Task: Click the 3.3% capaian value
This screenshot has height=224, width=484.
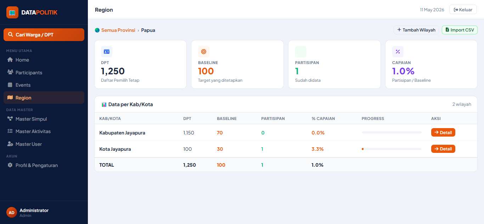Action: click(317, 149)
